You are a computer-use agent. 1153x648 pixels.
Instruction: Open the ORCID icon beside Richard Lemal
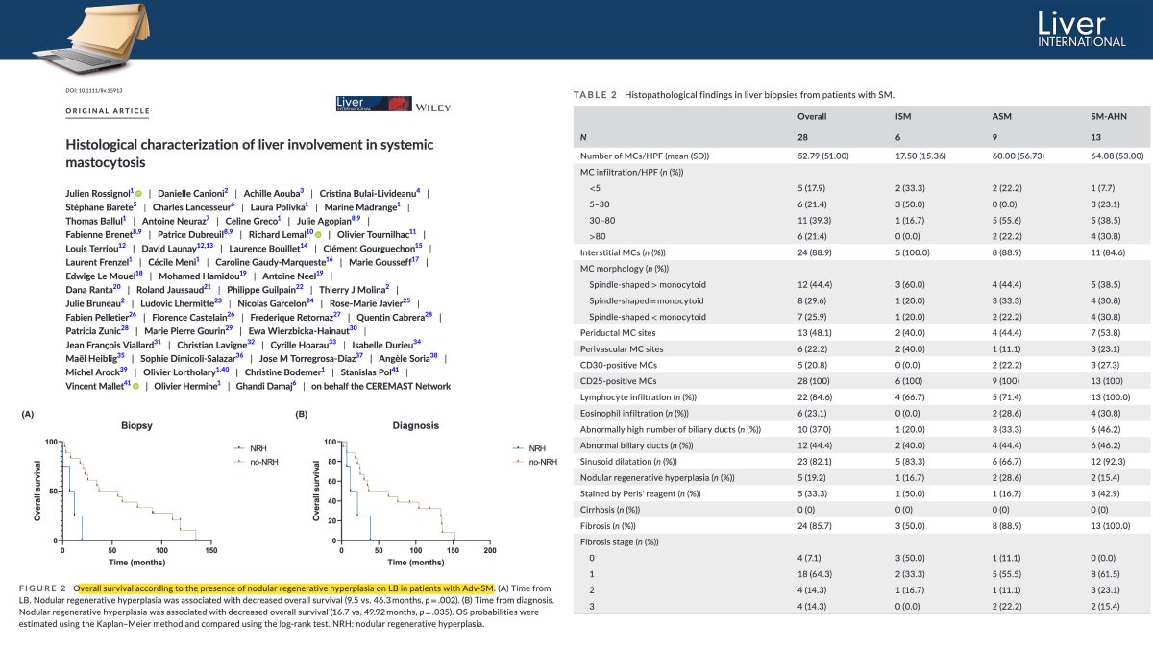pyautogui.click(x=317, y=234)
